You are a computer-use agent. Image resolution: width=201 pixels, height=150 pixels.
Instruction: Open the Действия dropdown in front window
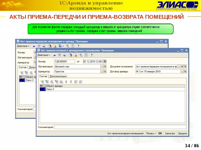click(x=44, y=55)
